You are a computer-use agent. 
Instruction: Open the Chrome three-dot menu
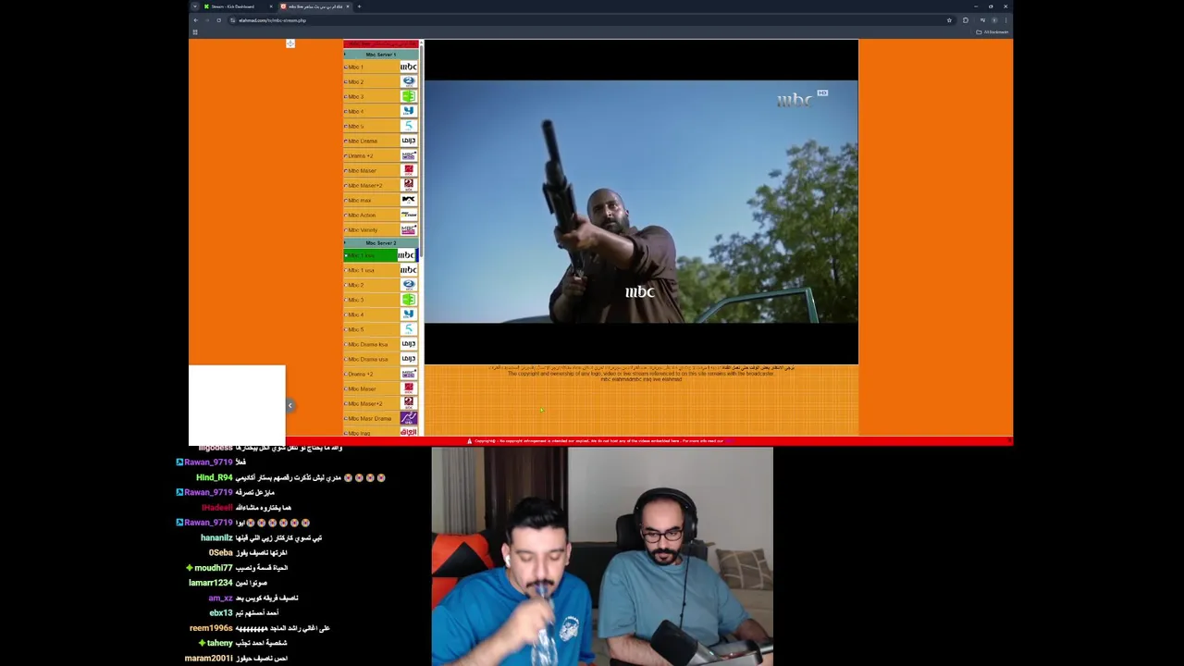(x=1005, y=20)
